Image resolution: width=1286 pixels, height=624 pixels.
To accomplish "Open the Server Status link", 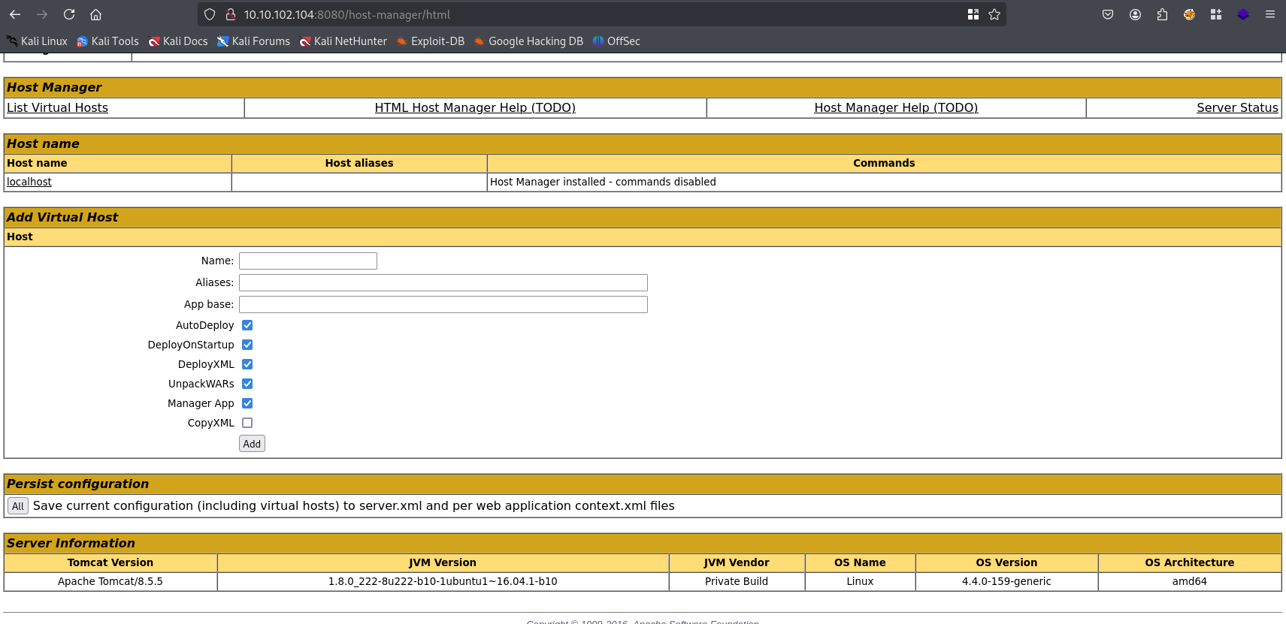I will (x=1237, y=107).
